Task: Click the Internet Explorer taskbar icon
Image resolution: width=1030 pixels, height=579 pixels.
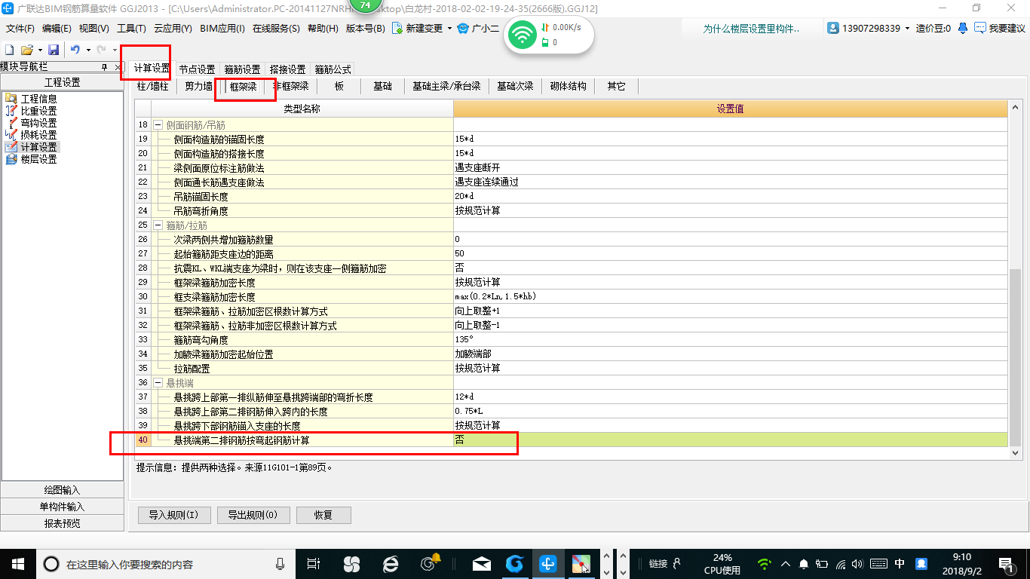Action: coord(391,563)
